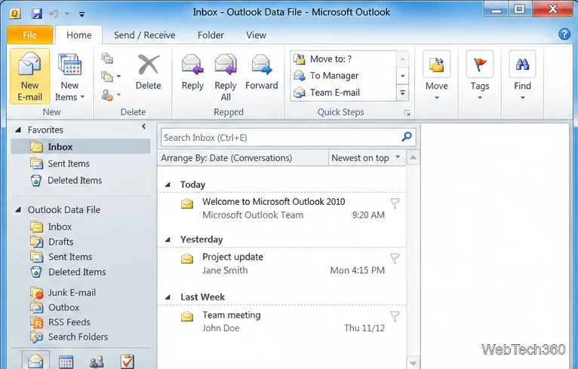This screenshot has height=369, width=578.
Task: Collapse the Outlook Data File tree
Action: [17, 209]
